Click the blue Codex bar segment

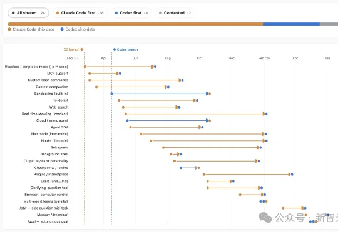291,24
